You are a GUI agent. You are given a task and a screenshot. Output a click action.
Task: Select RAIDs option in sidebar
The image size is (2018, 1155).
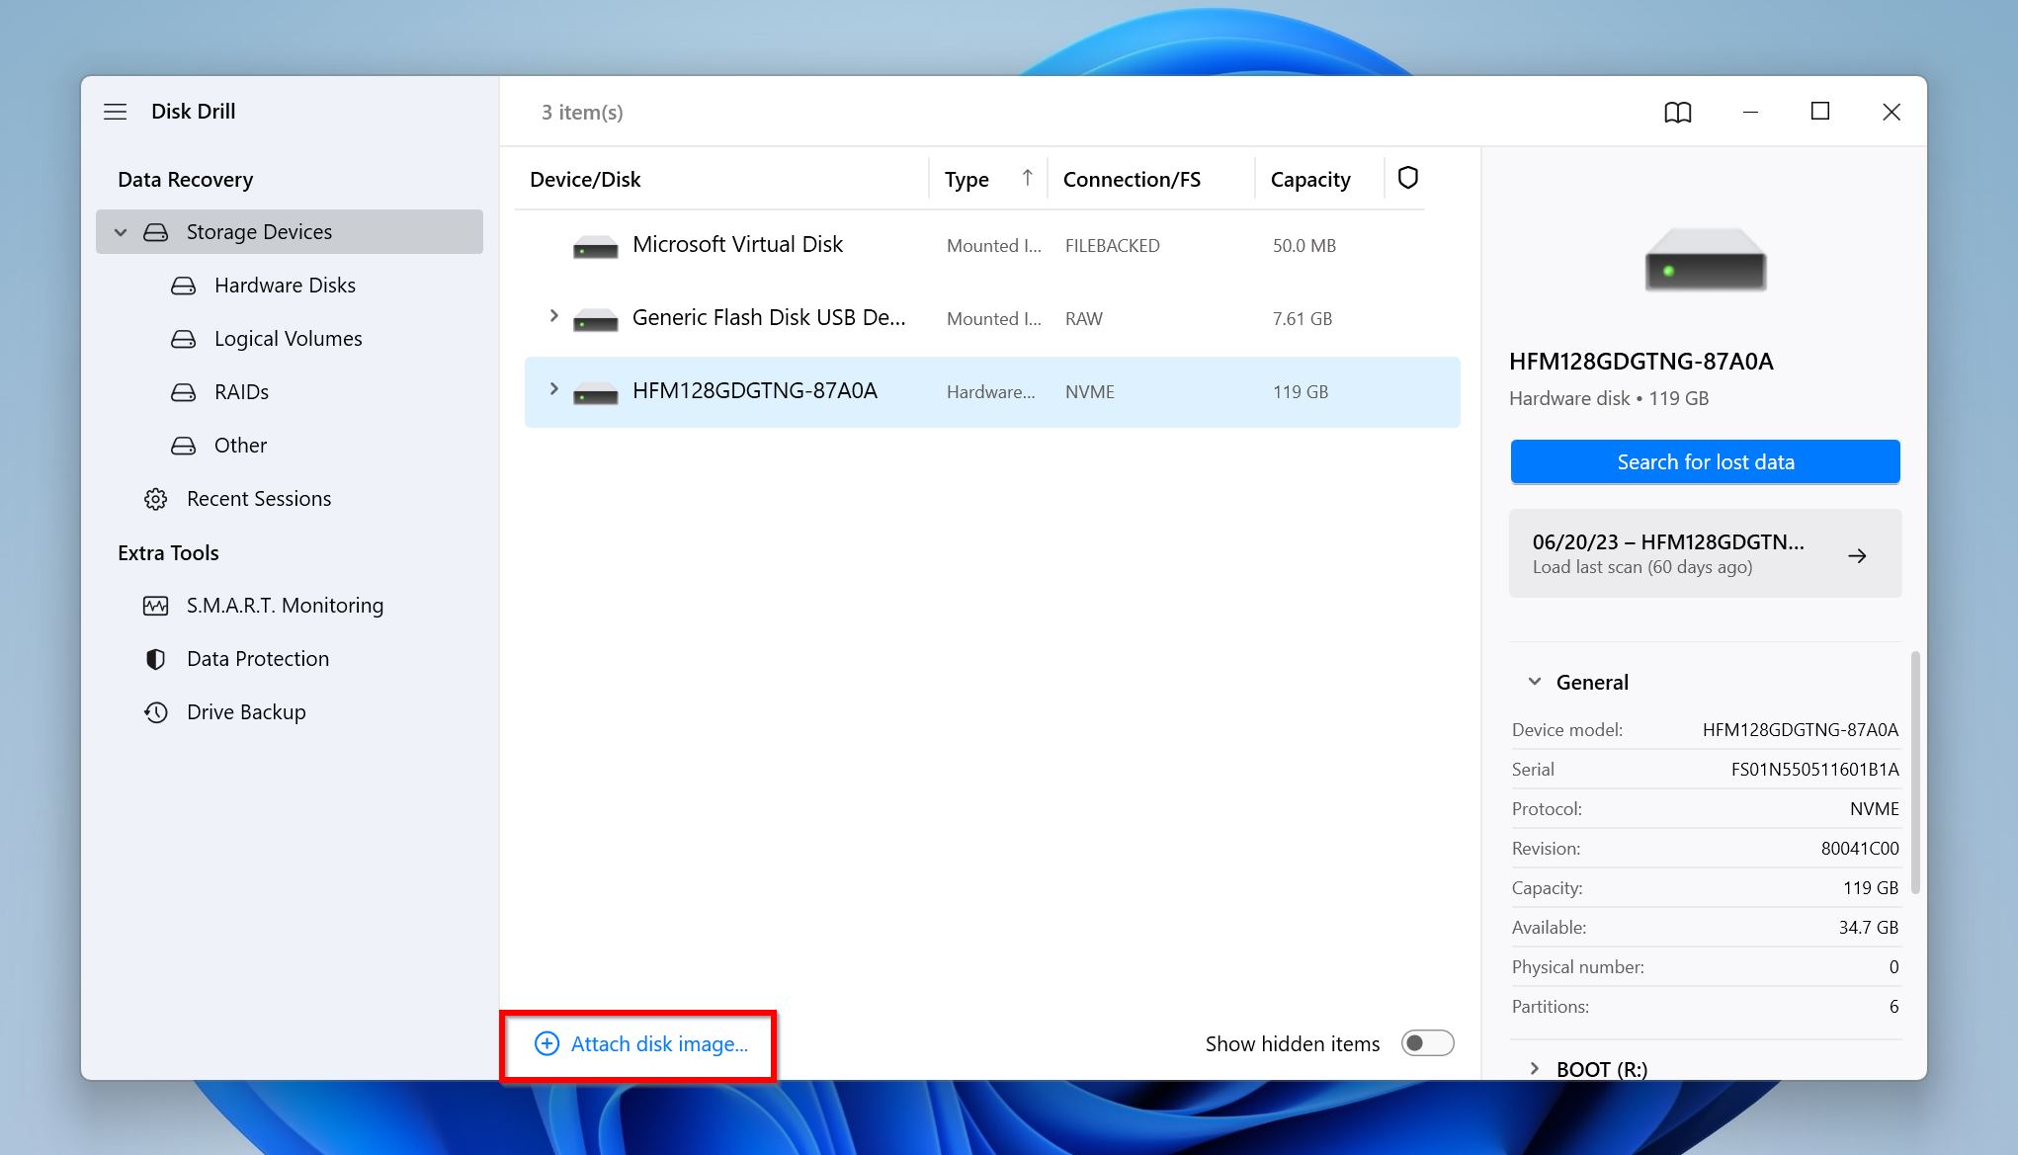coord(242,390)
